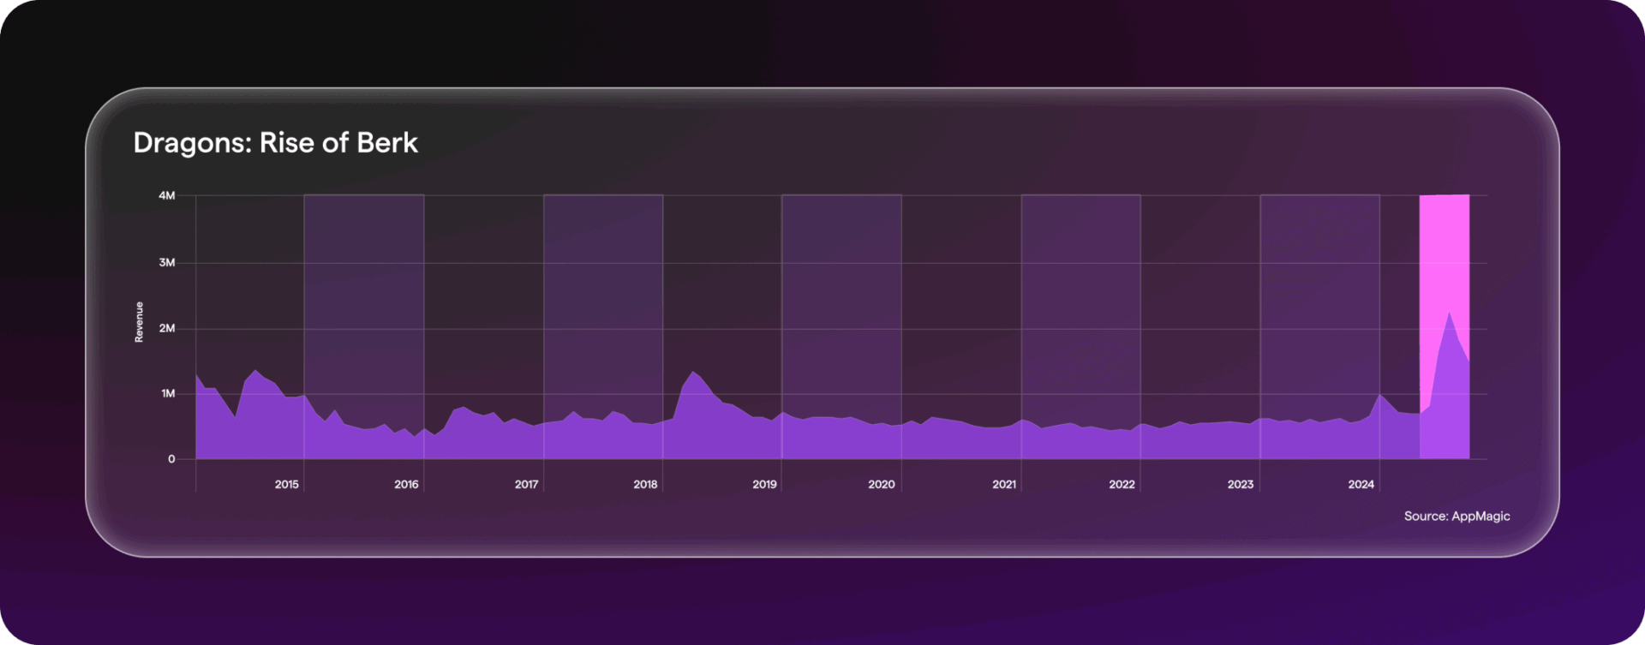Click the 1M y-axis label
Image resolution: width=1645 pixels, height=645 pixels.
pyautogui.click(x=168, y=393)
